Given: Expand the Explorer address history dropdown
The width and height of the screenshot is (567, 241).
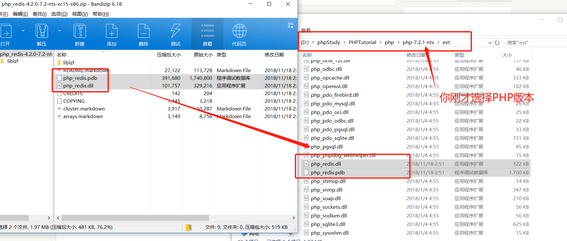Looking at the screenshot, I should [x=490, y=43].
